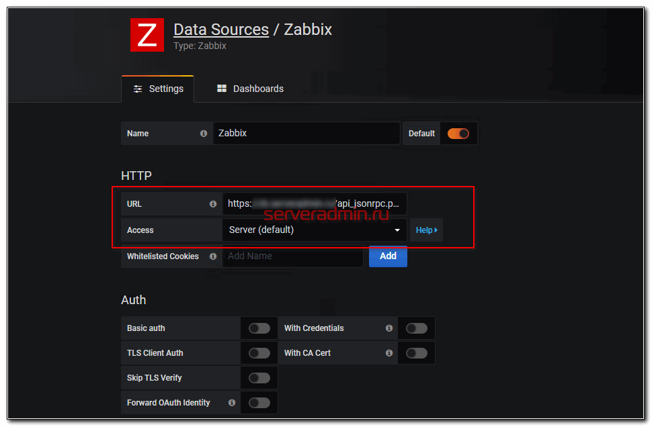The width and height of the screenshot is (652, 427).
Task: Enable the Basic auth toggle
Action: [x=259, y=328]
